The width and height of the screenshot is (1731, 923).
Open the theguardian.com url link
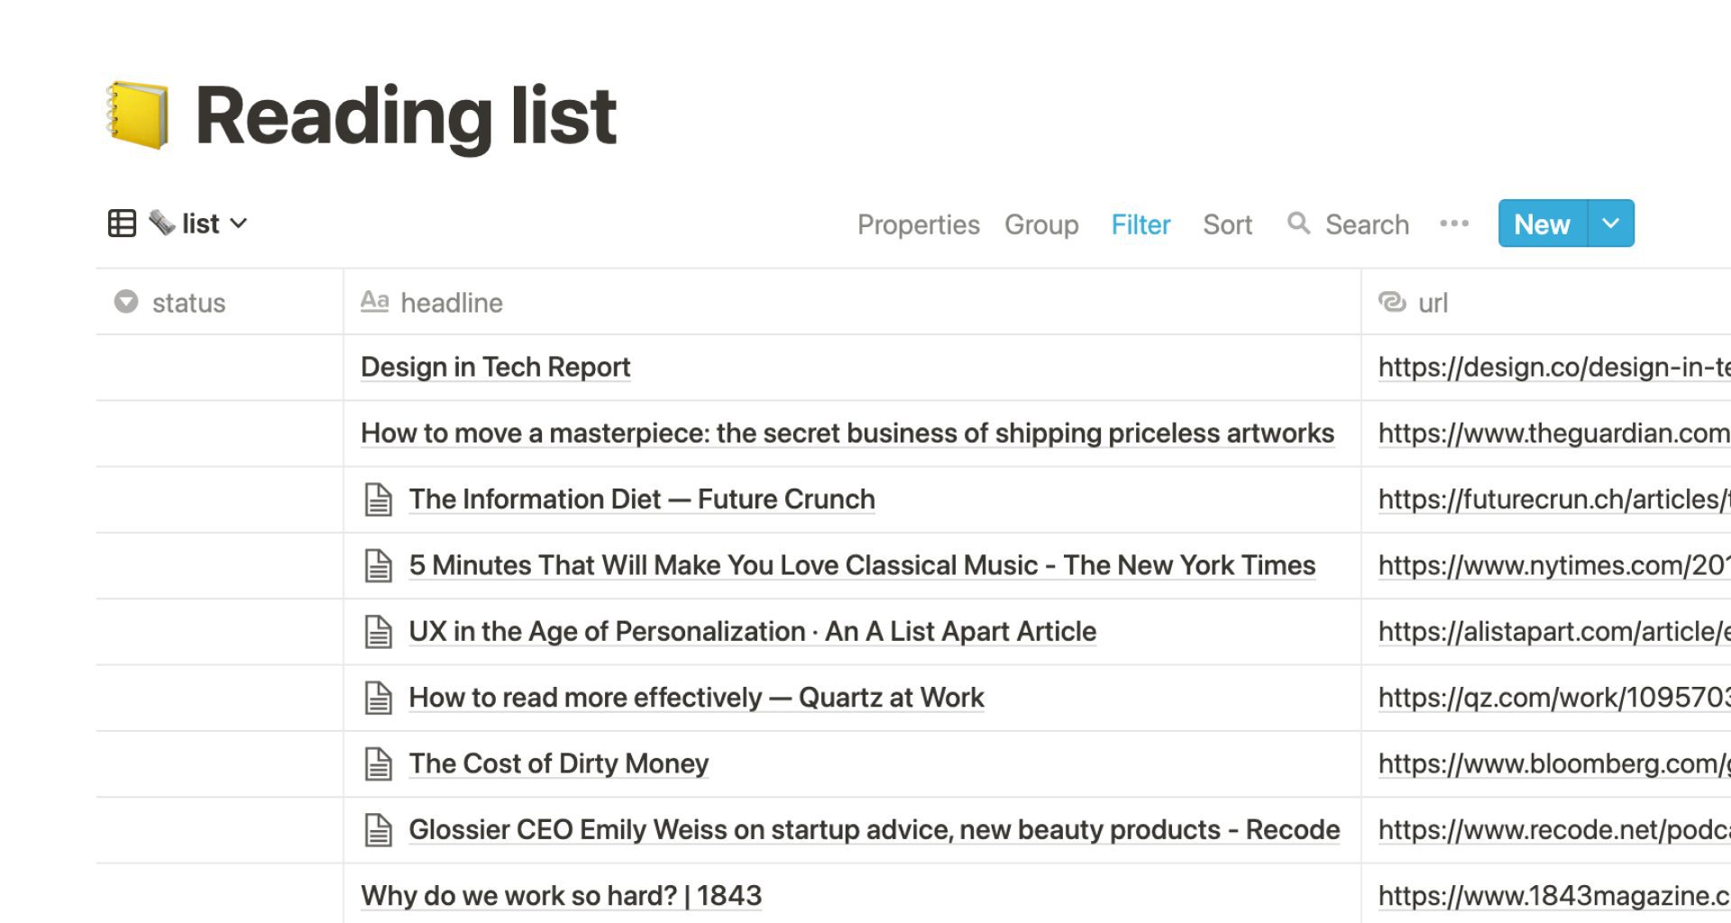[x=1553, y=434]
